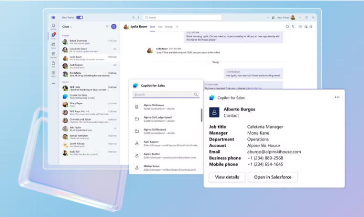Screen dimensions: 364x217
Task: Switch to the Activity tab
Action: 169,27
